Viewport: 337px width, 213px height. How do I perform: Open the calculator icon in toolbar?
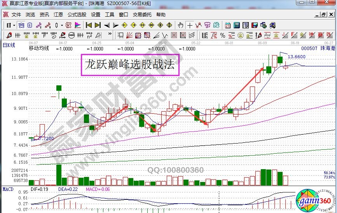(236, 25)
